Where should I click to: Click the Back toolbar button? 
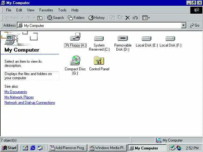click(12, 18)
